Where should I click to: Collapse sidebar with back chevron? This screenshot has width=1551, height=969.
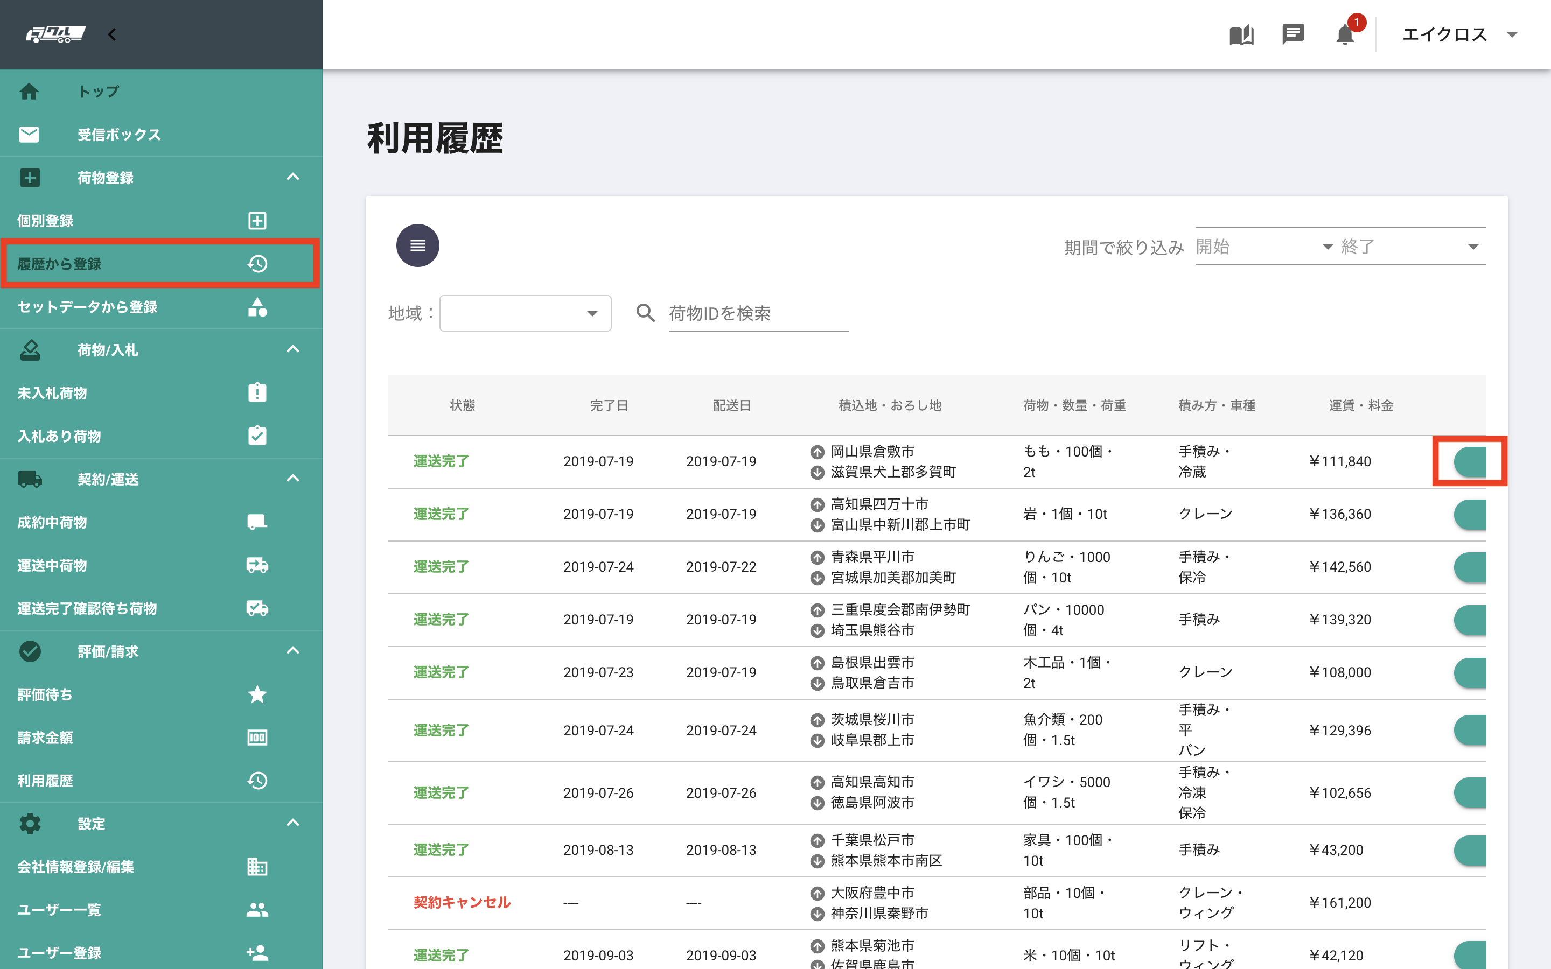pos(112,34)
